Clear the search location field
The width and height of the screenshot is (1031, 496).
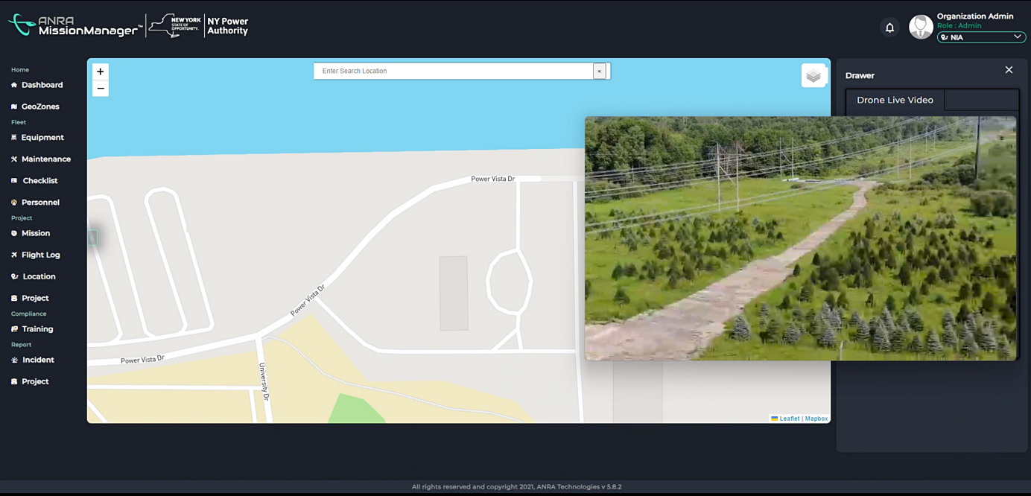click(x=600, y=71)
